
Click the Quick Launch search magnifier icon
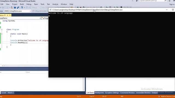tap(165, 1)
